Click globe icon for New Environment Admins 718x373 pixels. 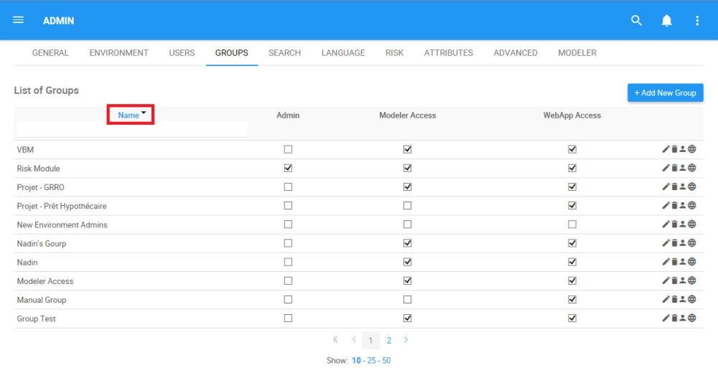[x=692, y=225]
